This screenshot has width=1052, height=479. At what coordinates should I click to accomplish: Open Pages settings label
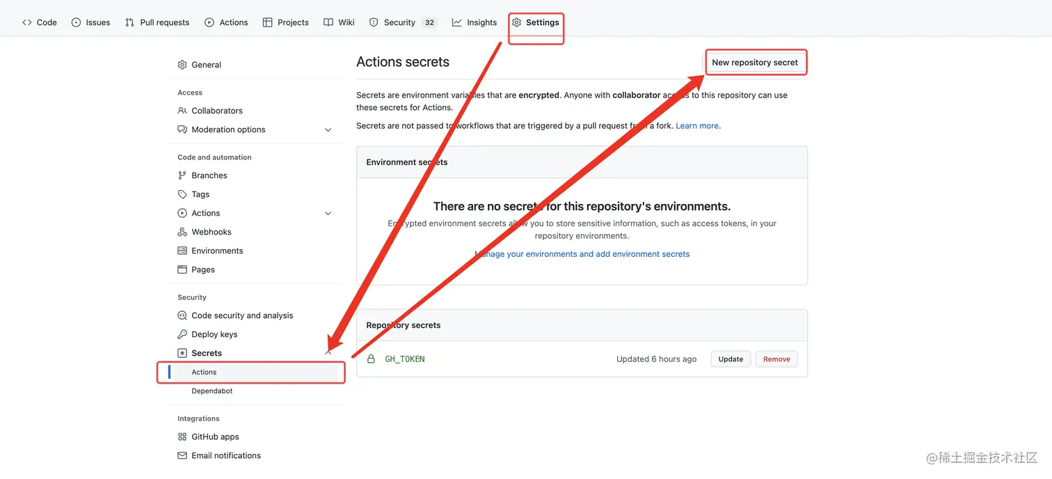point(203,269)
